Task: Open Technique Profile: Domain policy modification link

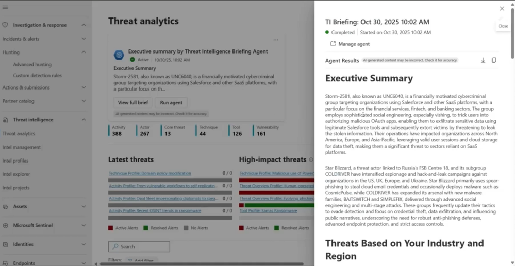Action: coord(150,173)
